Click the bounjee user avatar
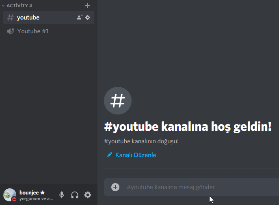279x205 pixels. 10,195
